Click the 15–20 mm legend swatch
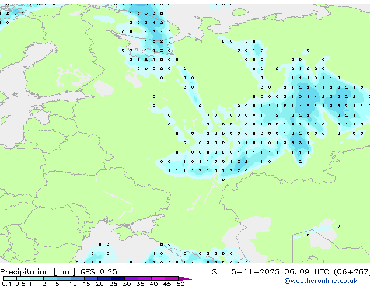Viewport: 370px width, 286px height. pos(90,278)
